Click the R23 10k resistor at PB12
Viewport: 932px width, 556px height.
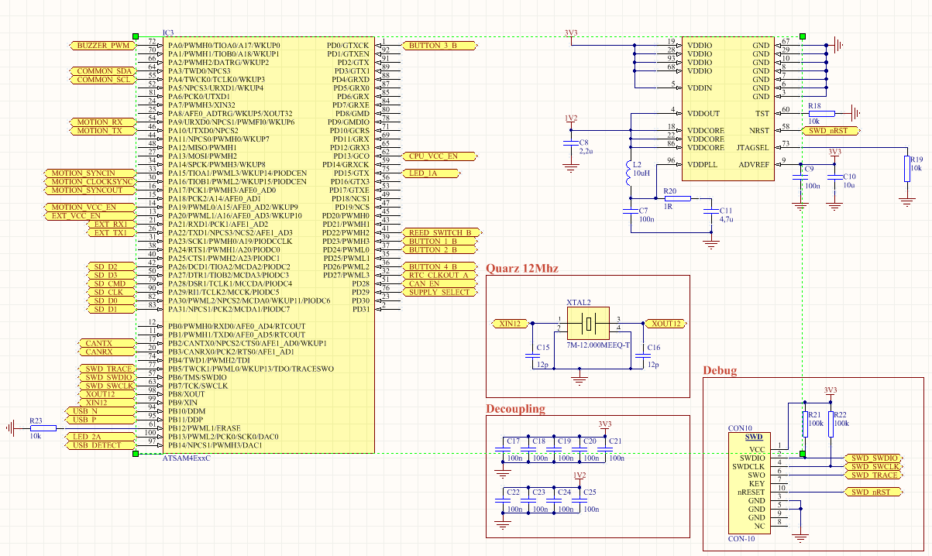tap(43, 427)
